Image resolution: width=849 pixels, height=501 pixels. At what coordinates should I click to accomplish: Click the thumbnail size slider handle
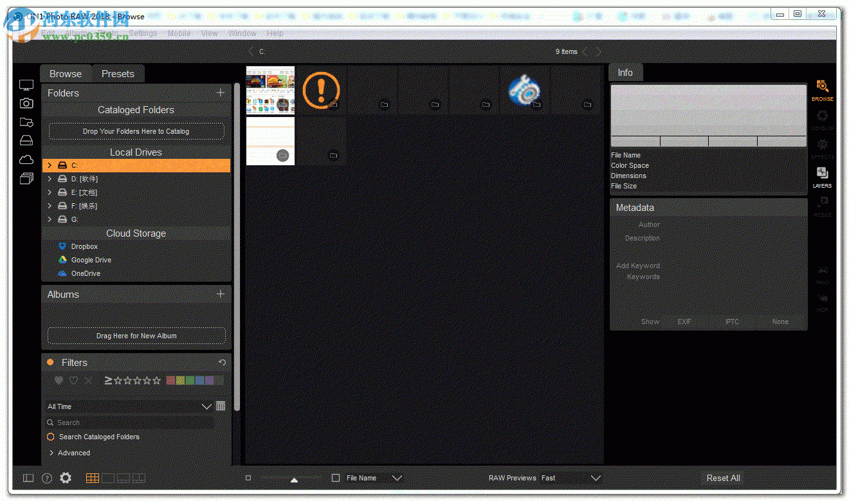click(x=294, y=480)
